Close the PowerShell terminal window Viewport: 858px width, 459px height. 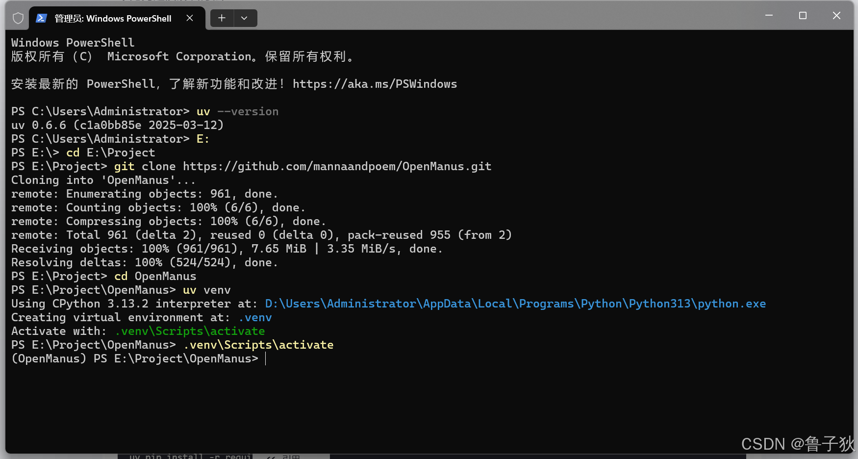pyautogui.click(x=836, y=16)
